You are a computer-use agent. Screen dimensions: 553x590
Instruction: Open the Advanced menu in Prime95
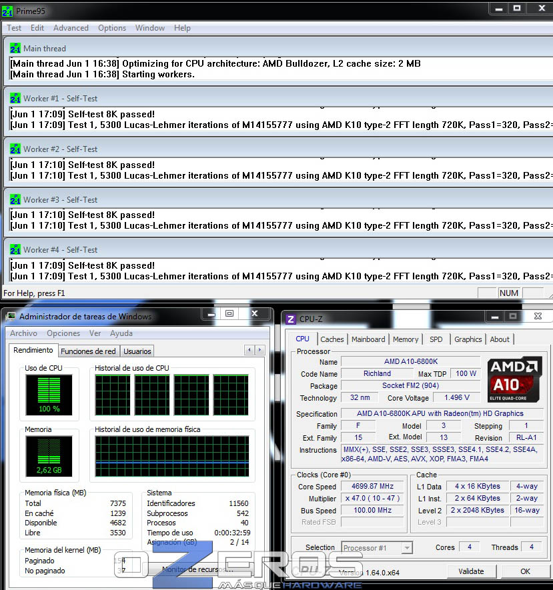pyautogui.click(x=71, y=28)
